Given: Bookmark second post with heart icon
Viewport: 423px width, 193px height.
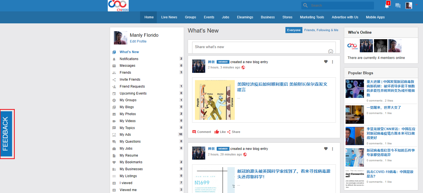Looking at the screenshot, I should click(326, 149).
